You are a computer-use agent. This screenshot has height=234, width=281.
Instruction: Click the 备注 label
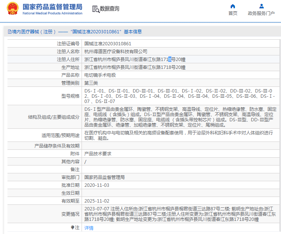point(75,170)
